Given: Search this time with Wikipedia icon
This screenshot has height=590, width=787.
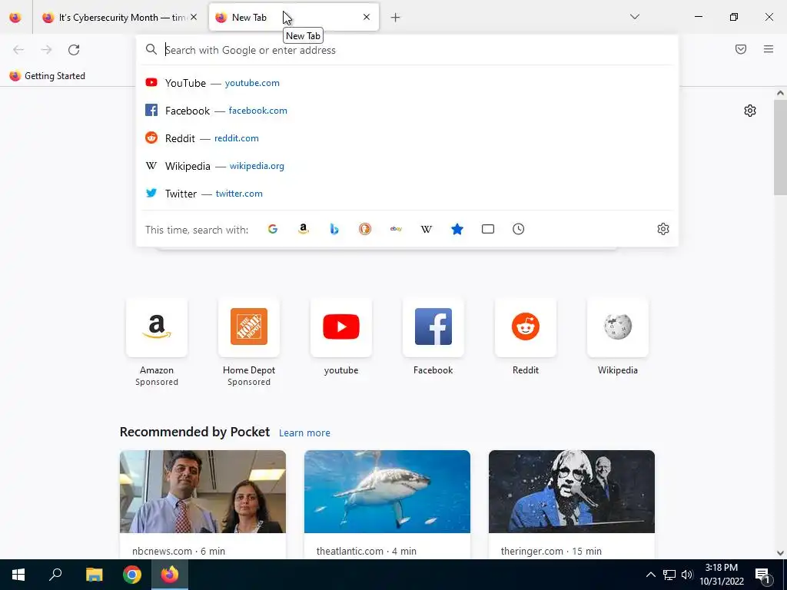Looking at the screenshot, I should [x=427, y=229].
